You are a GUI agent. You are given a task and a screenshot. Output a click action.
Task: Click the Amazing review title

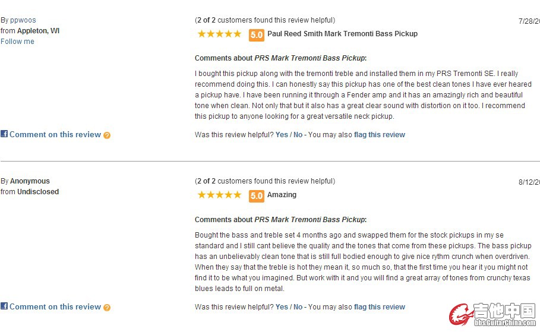tap(282, 195)
